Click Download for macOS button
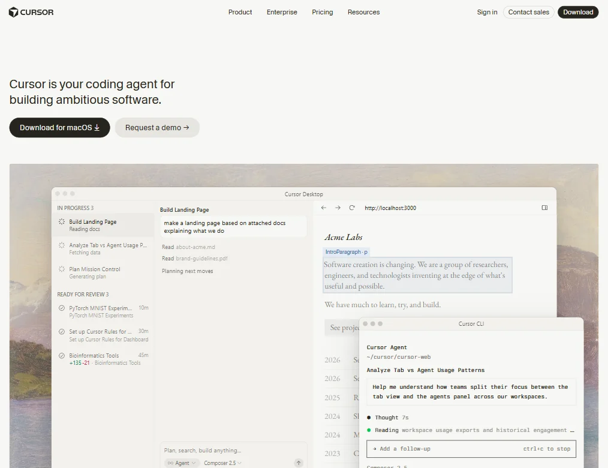This screenshot has width=608, height=468. [60, 128]
